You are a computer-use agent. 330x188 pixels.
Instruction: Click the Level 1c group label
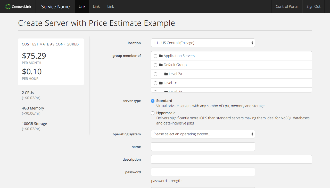coord(170,83)
